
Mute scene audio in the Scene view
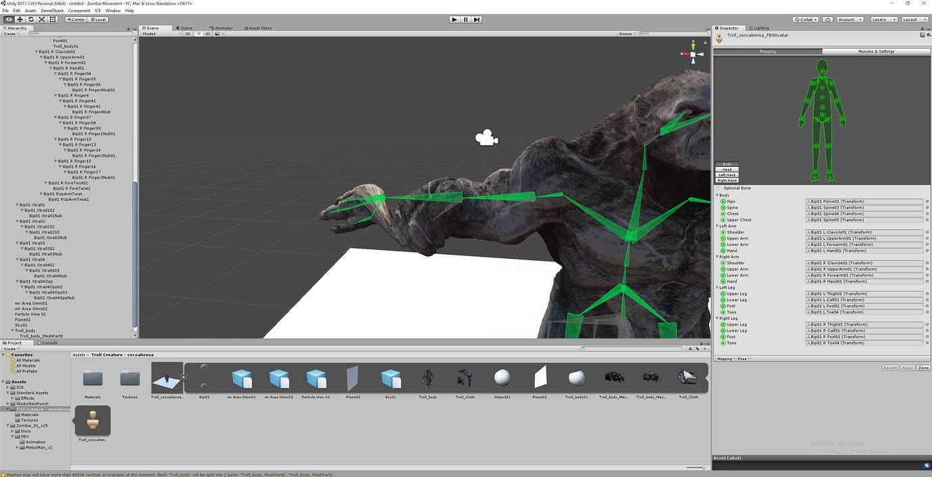point(208,33)
